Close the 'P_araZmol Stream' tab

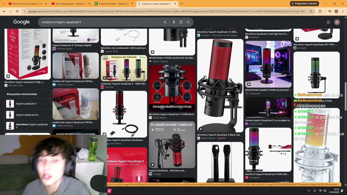tap(132, 4)
